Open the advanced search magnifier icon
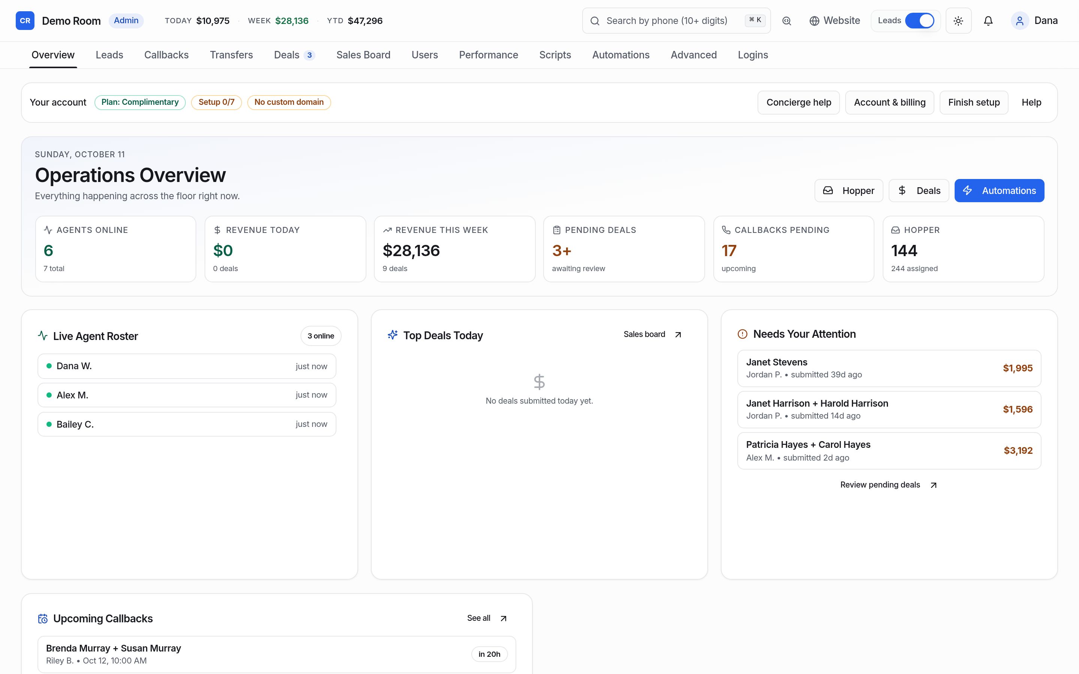Image resolution: width=1079 pixels, height=674 pixels. point(786,21)
